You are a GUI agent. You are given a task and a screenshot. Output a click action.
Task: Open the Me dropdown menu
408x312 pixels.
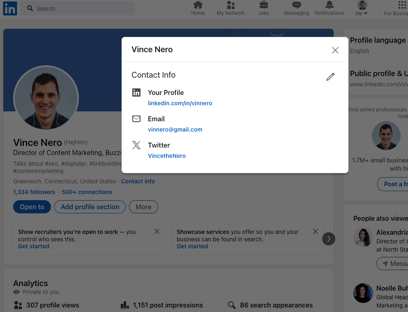point(361,8)
